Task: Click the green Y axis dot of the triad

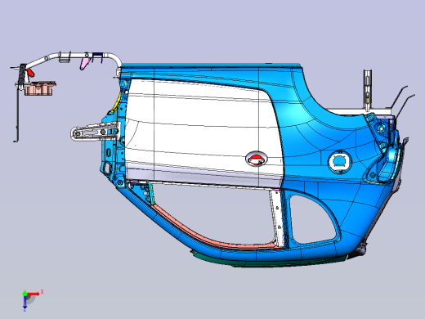Action: [x=25, y=294]
